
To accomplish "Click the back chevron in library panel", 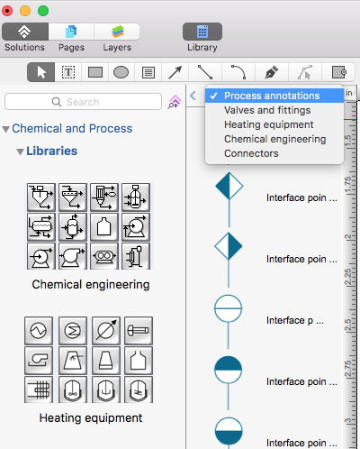I will [193, 96].
